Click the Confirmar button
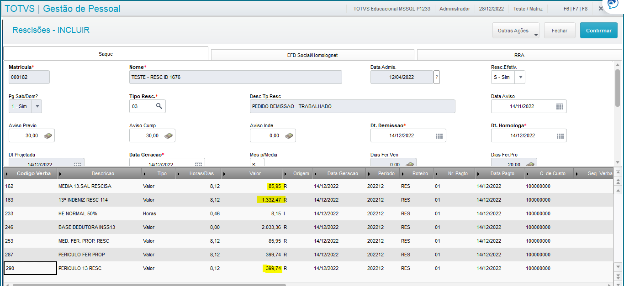The height and width of the screenshot is (286, 624). coord(598,31)
